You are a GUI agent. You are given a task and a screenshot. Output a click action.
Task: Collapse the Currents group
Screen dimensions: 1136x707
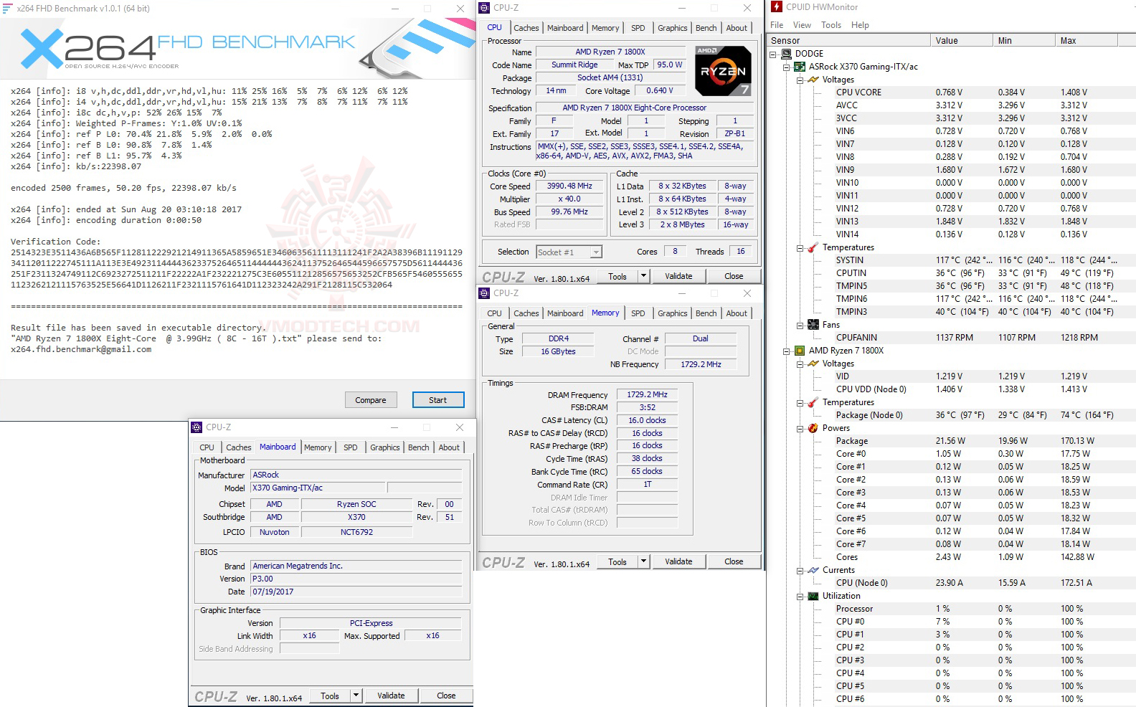click(800, 571)
